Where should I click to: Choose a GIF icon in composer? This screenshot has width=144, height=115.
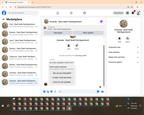pyautogui.click(x=55, y=91)
